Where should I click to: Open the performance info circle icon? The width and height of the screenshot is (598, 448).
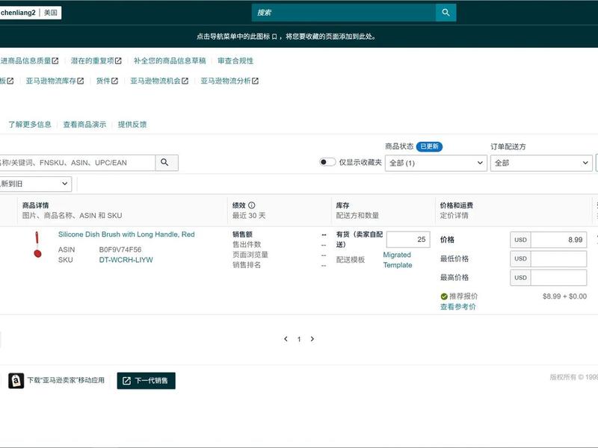tap(252, 205)
